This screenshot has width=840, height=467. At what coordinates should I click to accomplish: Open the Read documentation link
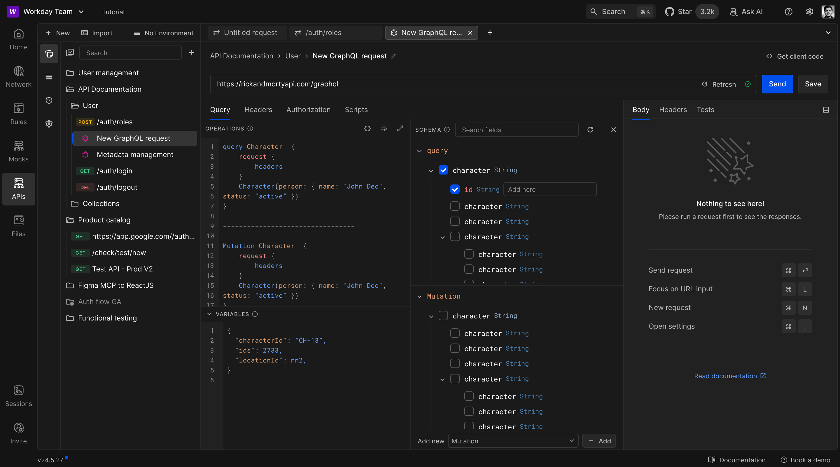click(x=730, y=376)
